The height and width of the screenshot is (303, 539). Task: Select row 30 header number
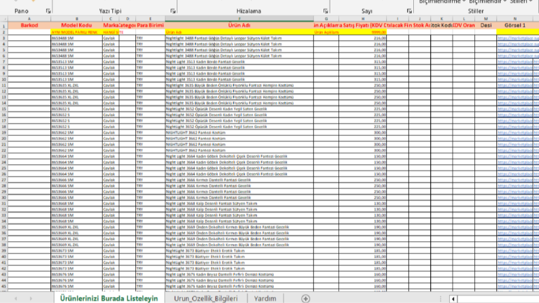click(4, 198)
